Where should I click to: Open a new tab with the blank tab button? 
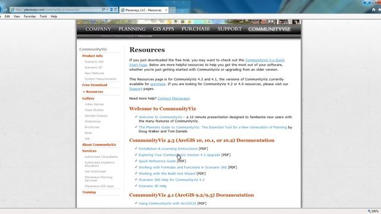172,10
